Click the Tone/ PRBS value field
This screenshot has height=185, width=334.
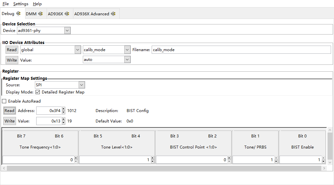point(253,160)
